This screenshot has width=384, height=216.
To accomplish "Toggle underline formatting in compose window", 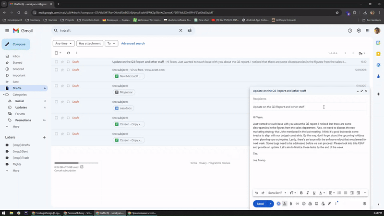I will pos(314,193).
